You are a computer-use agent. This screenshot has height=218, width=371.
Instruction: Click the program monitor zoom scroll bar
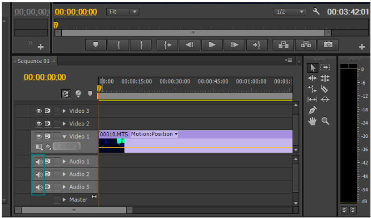193,33
